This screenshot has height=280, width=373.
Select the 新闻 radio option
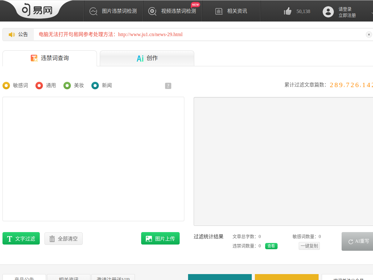95,85
